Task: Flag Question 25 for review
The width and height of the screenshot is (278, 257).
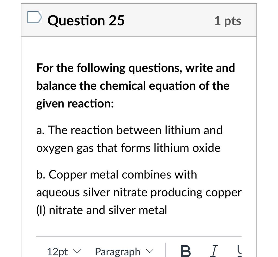Action: tap(35, 17)
